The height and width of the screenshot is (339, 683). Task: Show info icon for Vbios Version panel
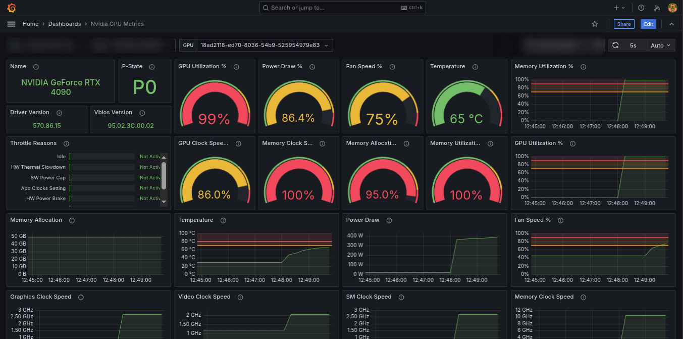142,113
